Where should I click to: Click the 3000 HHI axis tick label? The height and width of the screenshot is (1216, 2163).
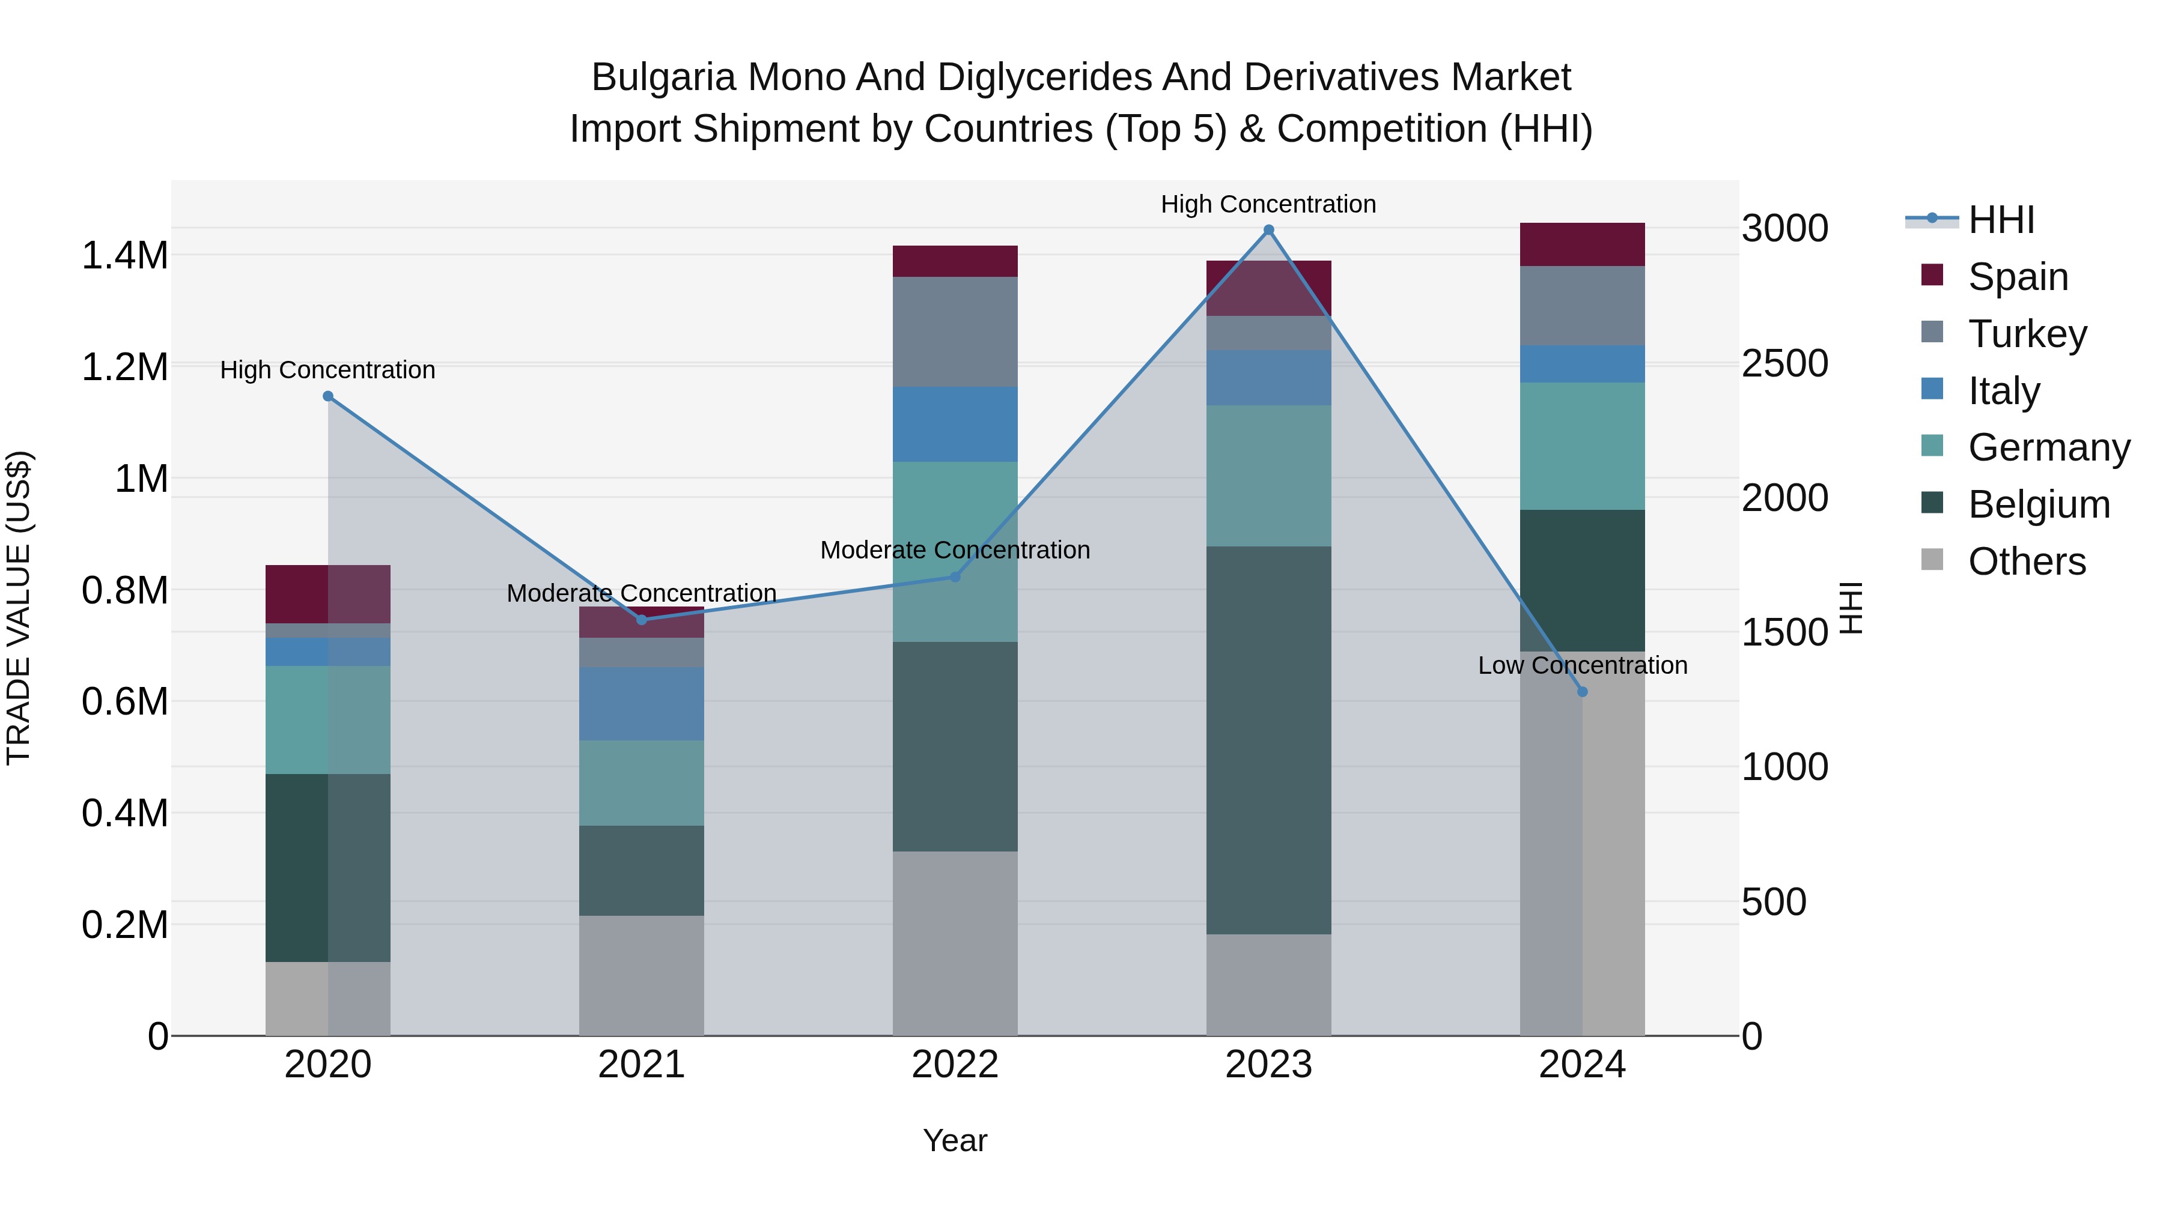pyautogui.click(x=1785, y=228)
